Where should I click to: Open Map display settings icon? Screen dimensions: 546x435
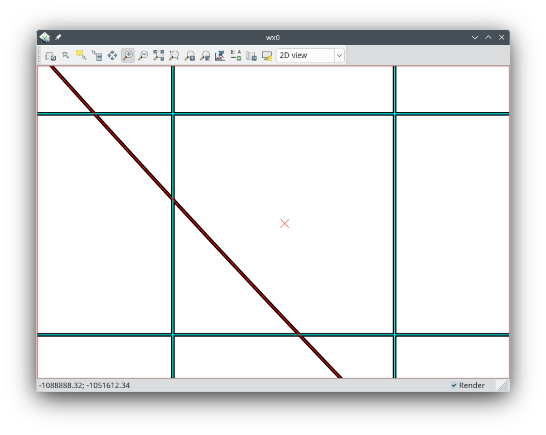(267, 56)
